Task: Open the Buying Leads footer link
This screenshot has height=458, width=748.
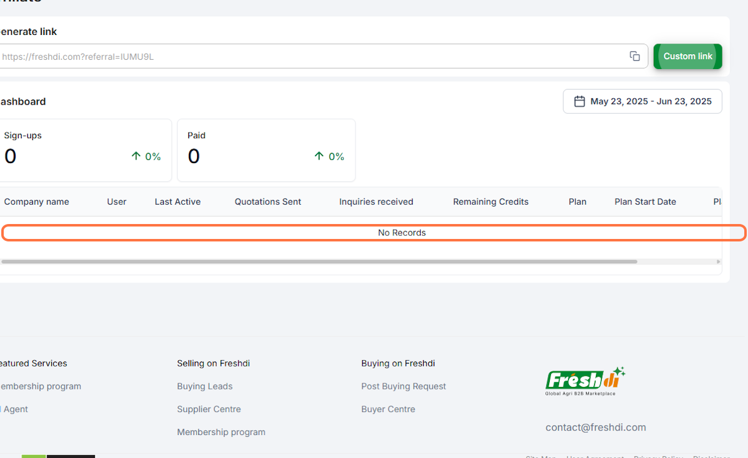Action: coord(204,386)
